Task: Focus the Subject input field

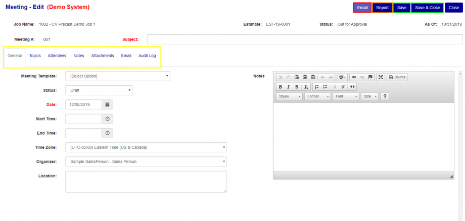Action: pos(305,39)
